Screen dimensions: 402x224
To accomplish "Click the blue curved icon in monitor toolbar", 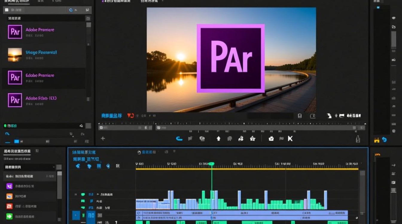I will click(x=179, y=139).
